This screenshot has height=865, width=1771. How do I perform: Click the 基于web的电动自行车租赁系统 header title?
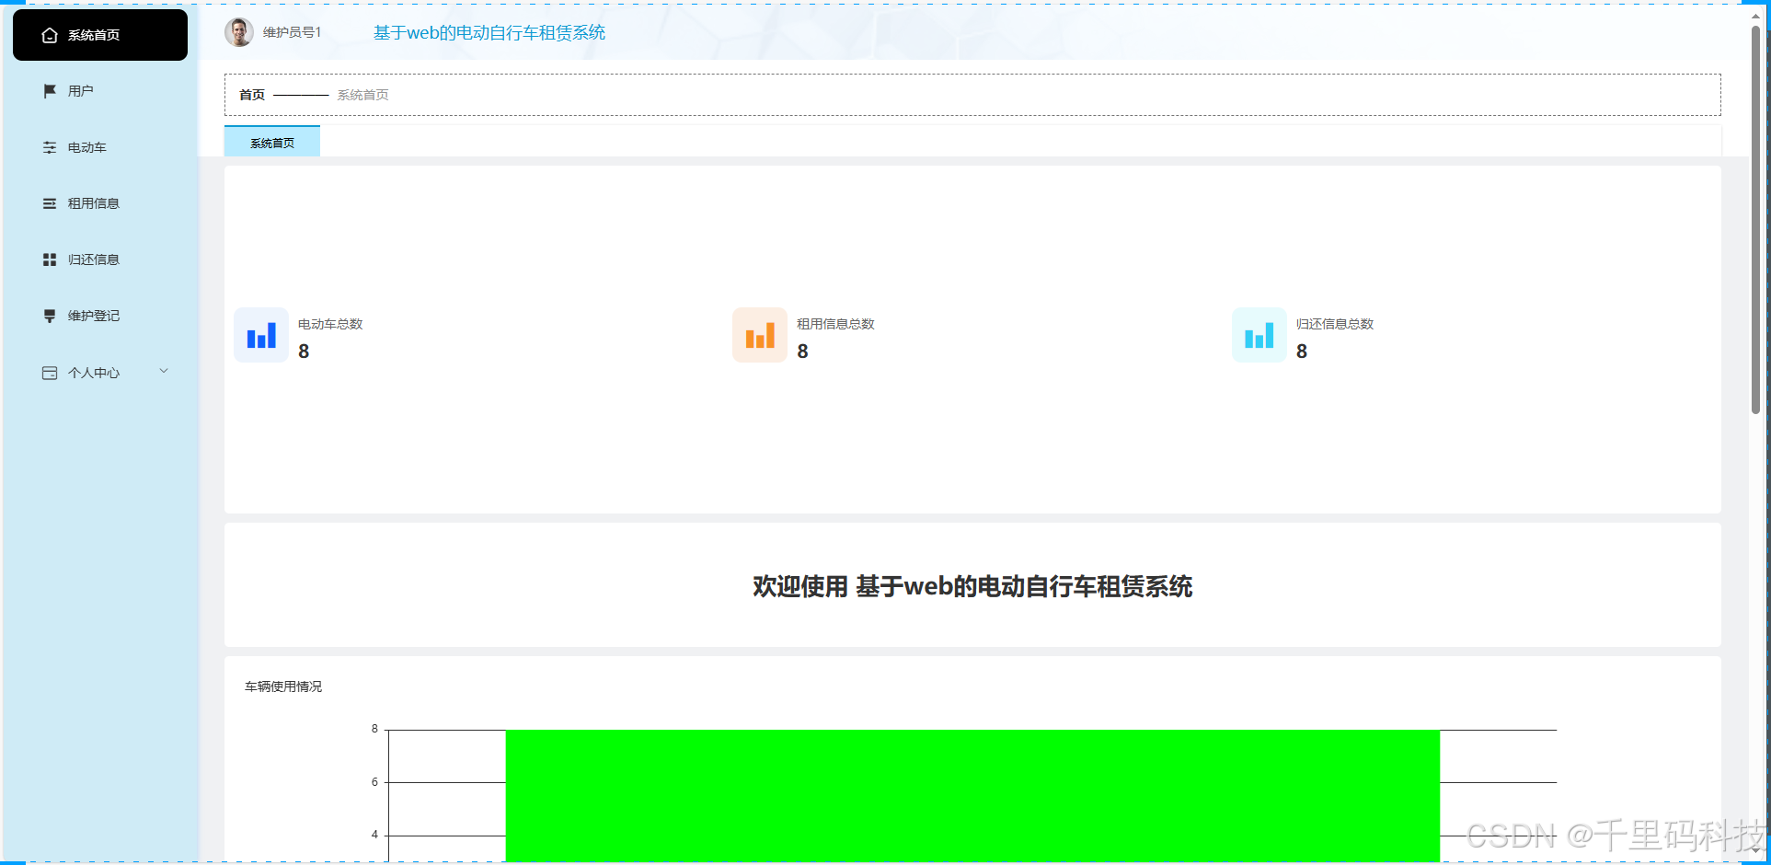coord(489,33)
